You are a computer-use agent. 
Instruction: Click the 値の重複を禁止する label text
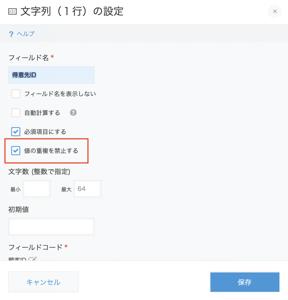[51, 151]
